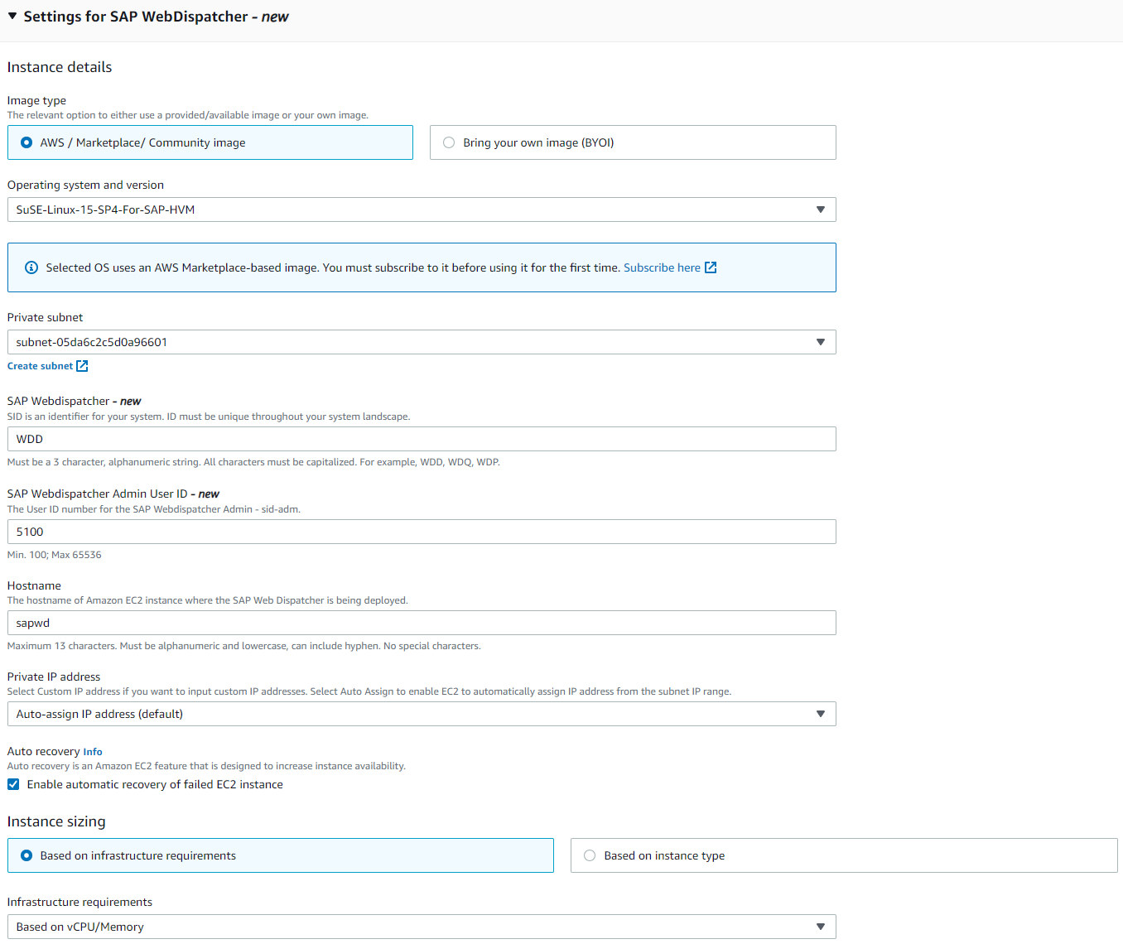1123x944 pixels.
Task: Select AWS / Marketplace / Community image option
Action: [x=210, y=142]
